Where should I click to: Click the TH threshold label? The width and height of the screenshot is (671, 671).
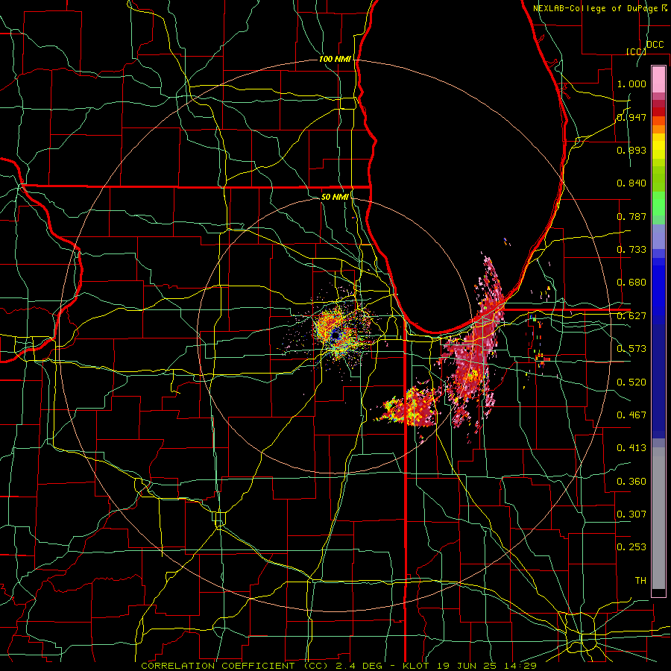pos(640,581)
